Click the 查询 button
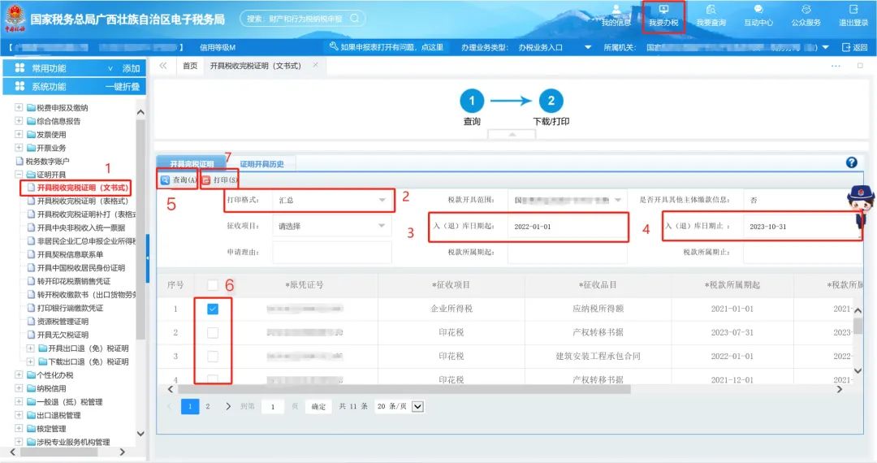The height and width of the screenshot is (463, 877). [178, 180]
